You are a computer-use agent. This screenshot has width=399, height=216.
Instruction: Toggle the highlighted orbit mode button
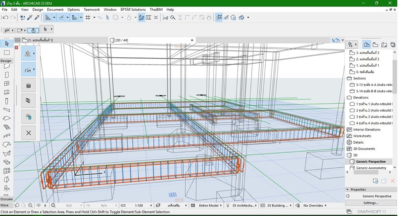pyautogui.click(x=33, y=30)
